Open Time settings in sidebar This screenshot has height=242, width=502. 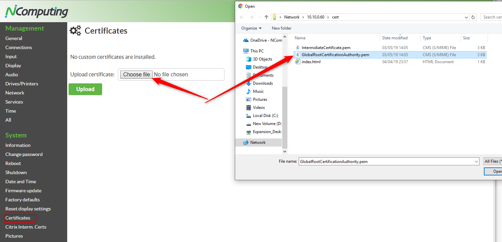tap(11, 111)
